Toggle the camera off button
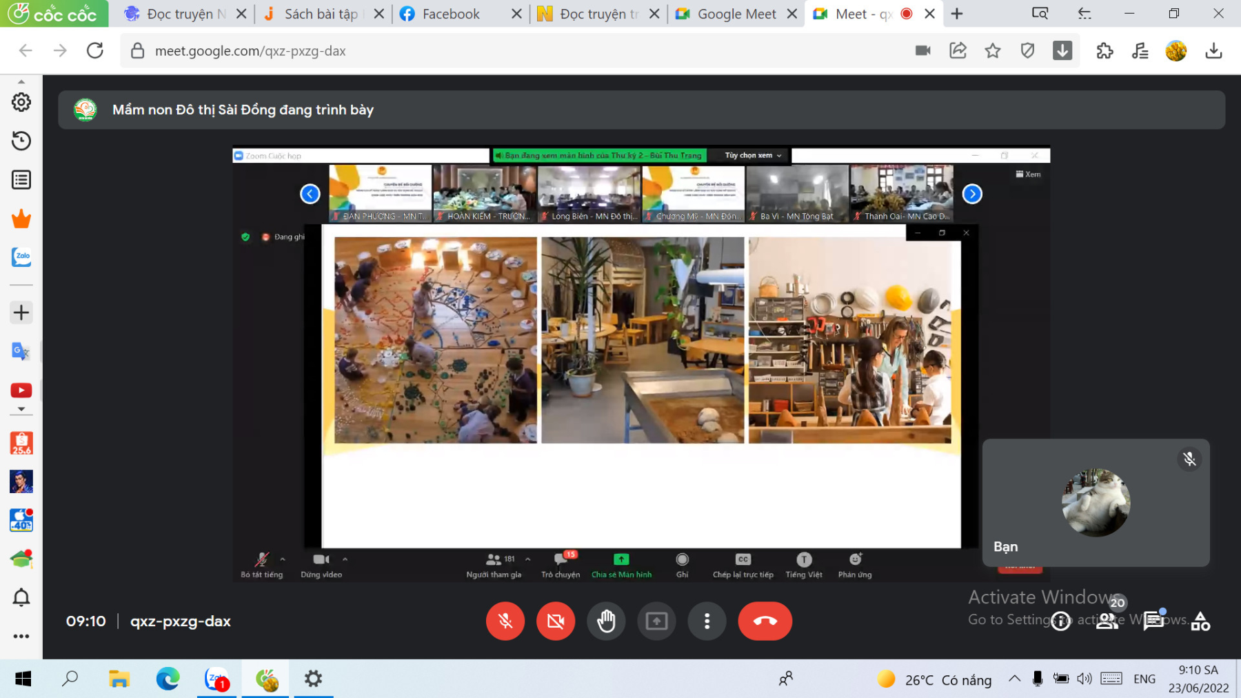 (556, 621)
